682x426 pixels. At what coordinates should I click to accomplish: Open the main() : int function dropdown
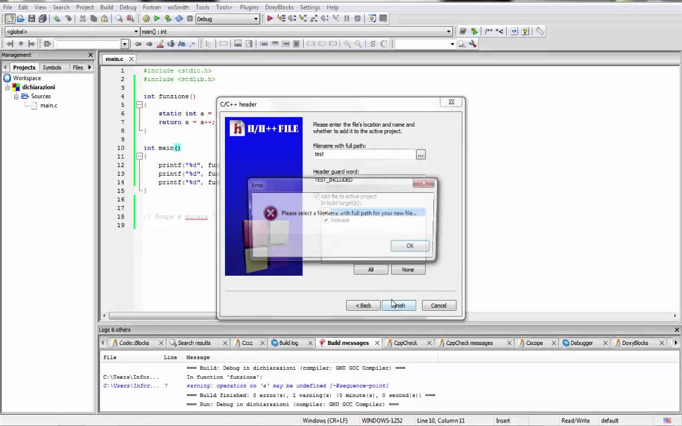(296, 32)
